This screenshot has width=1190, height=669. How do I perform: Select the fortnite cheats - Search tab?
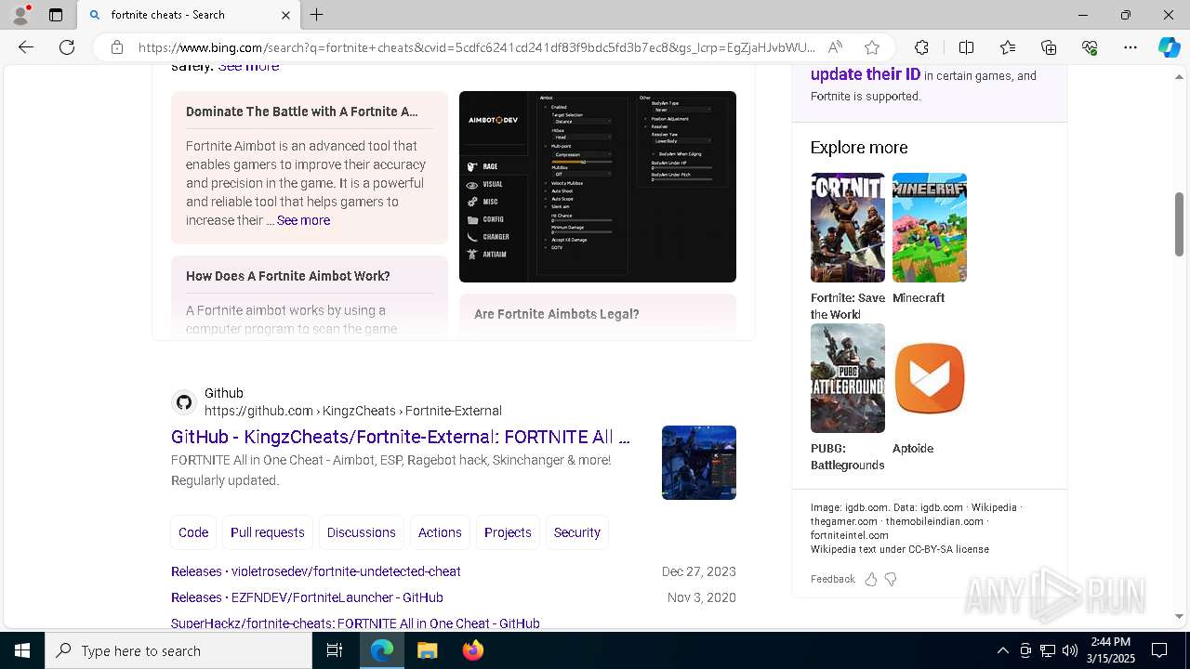coord(189,15)
